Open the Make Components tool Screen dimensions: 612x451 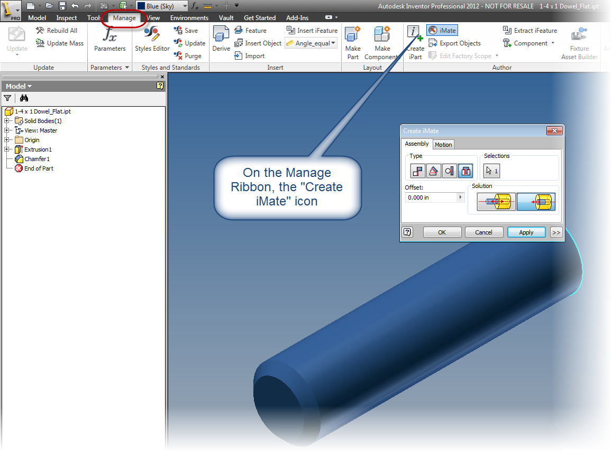[x=382, y=42]
